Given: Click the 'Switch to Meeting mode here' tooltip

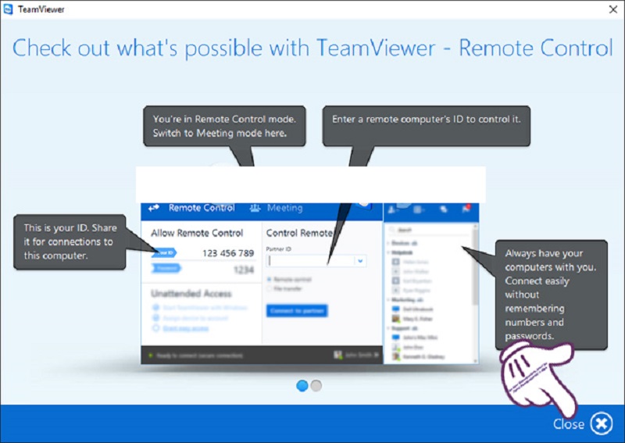Looking at the screenshot, I should coord(224,126).
